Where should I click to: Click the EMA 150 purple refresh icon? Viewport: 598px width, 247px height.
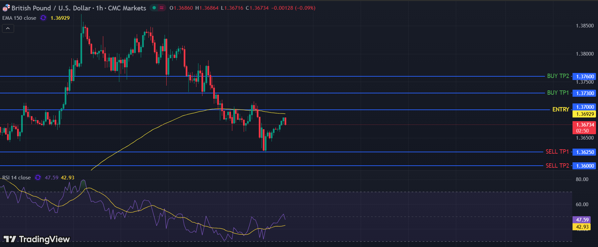coord(43,18)
